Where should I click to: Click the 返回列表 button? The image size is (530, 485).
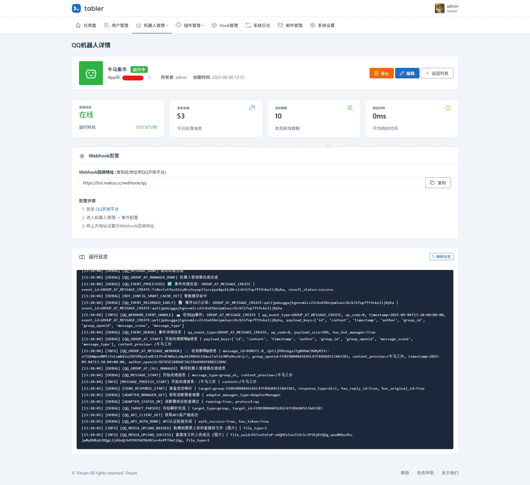pyautogui.click(x=437, y=73)
